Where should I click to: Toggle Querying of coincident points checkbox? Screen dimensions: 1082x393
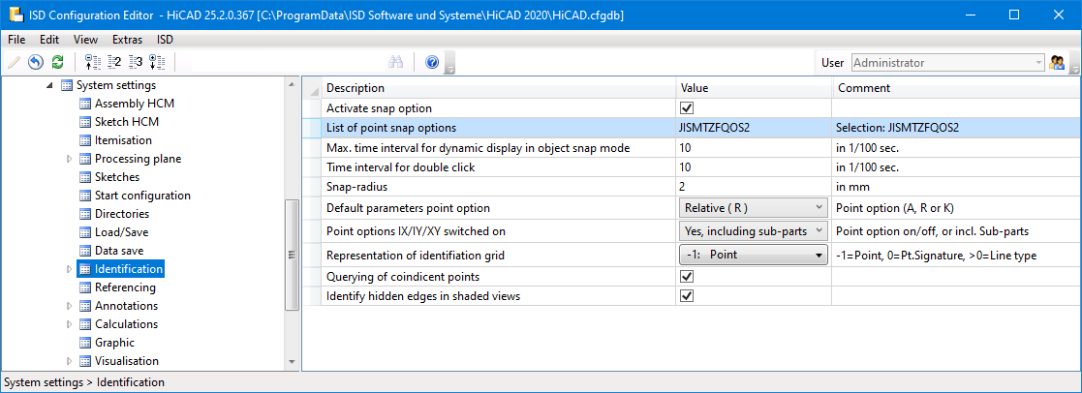[687, 277]
